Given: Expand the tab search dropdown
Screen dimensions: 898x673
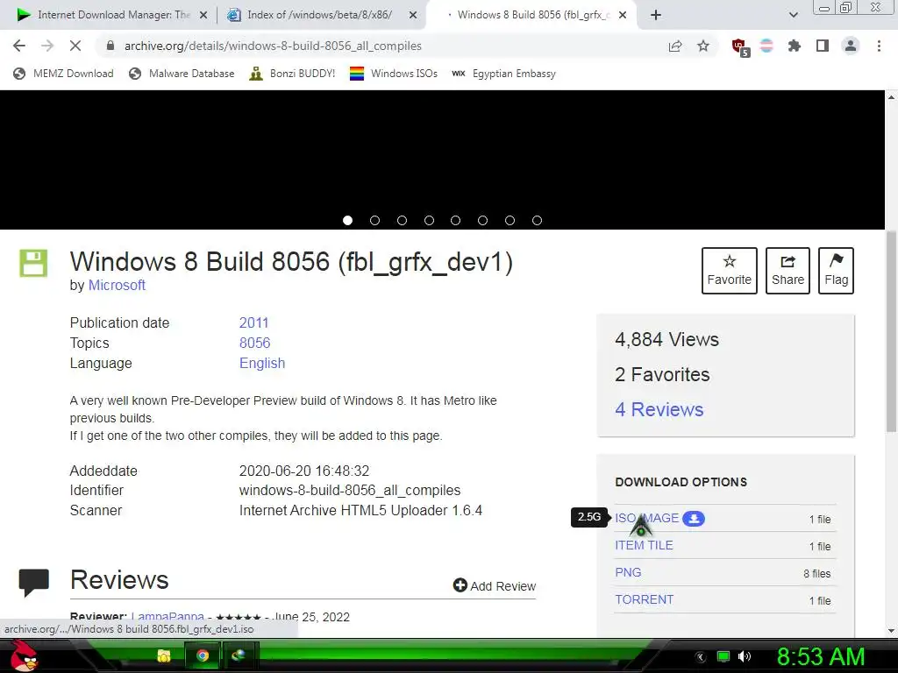Looking at the screenshot, I should 793,15.
